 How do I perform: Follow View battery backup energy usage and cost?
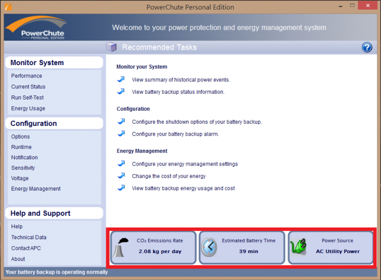[x=183, y=188]
